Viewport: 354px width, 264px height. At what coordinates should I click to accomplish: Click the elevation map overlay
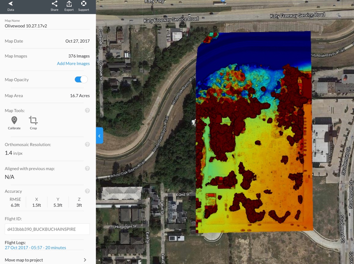tap(254, 132)
